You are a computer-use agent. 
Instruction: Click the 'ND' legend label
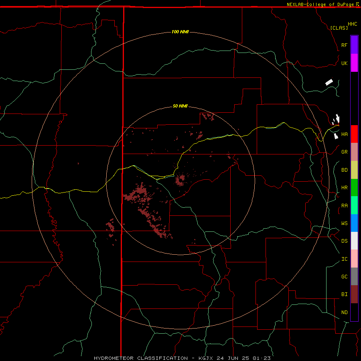click(344, 312)
